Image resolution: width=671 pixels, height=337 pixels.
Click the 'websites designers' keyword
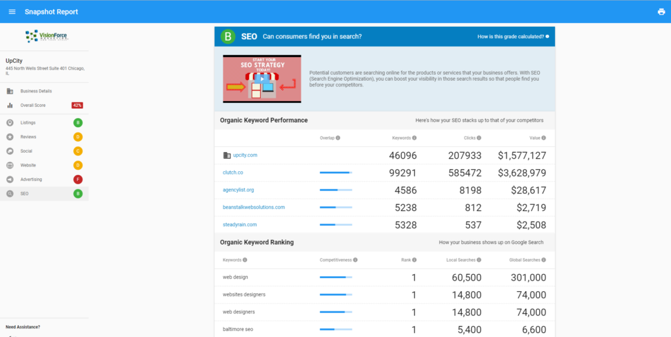(x=244, y=294)
